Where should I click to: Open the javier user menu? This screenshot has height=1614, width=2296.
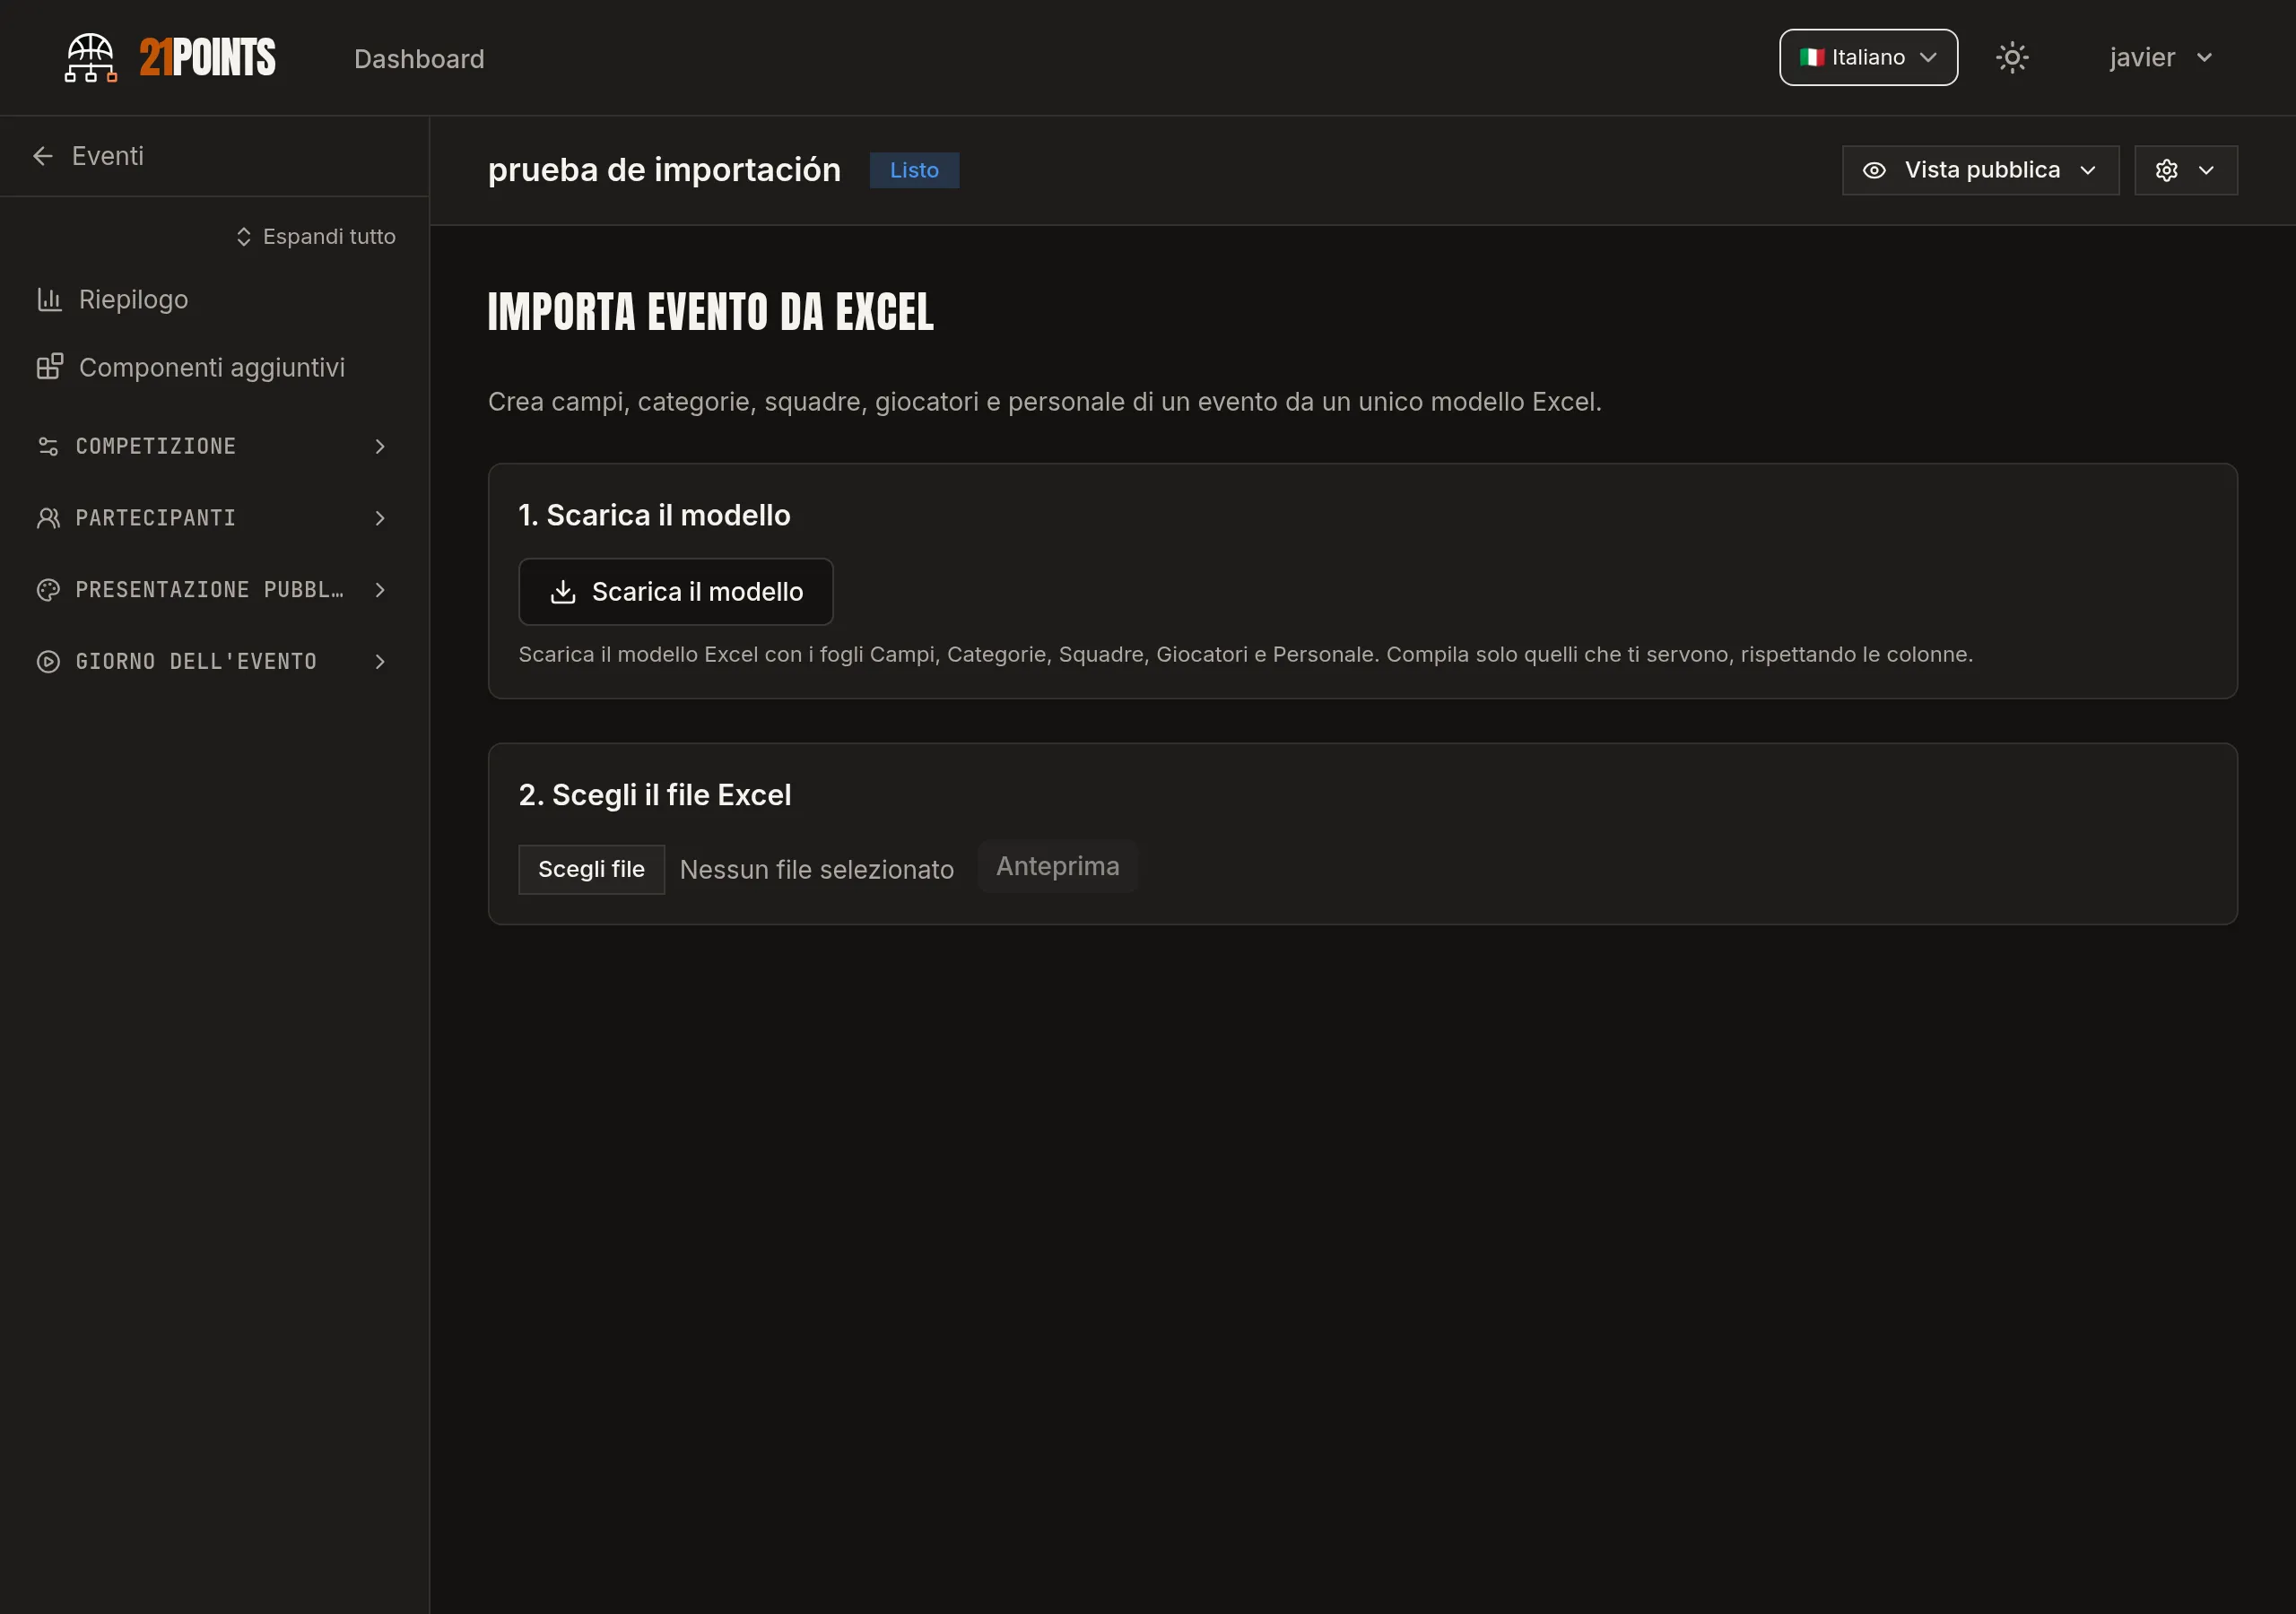pyautogui.click(x=2160, y=58)
